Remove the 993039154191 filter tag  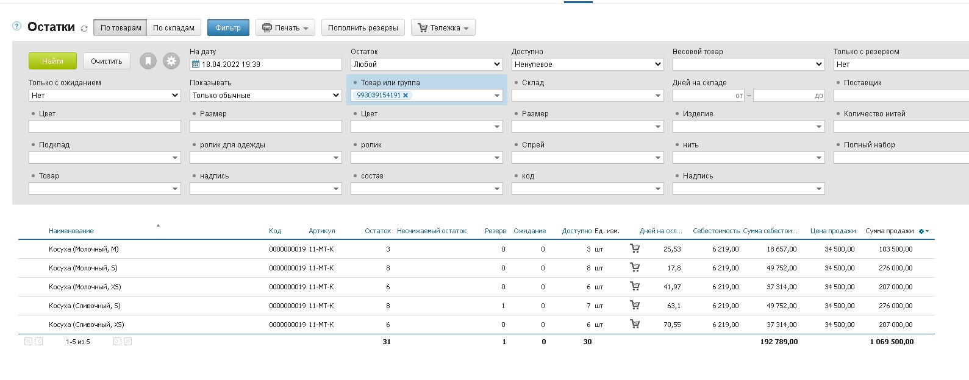tap(406, 95)
